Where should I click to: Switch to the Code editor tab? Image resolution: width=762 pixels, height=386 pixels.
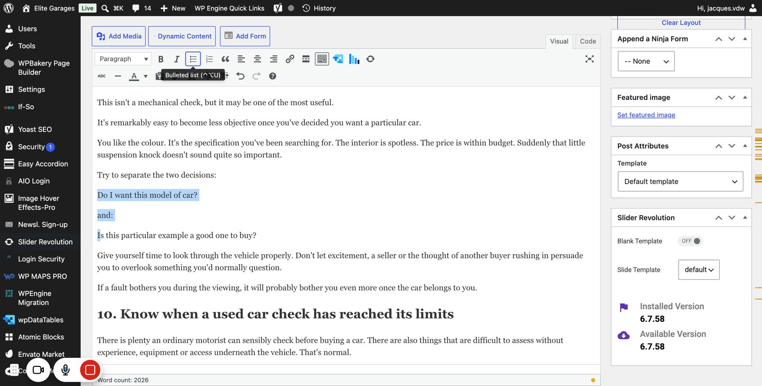(x=588, y=41)
